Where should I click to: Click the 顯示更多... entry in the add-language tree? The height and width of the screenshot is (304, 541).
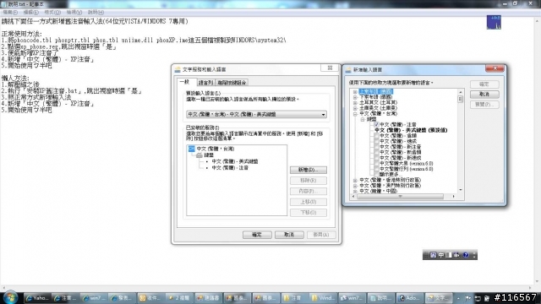coord(391,175)
